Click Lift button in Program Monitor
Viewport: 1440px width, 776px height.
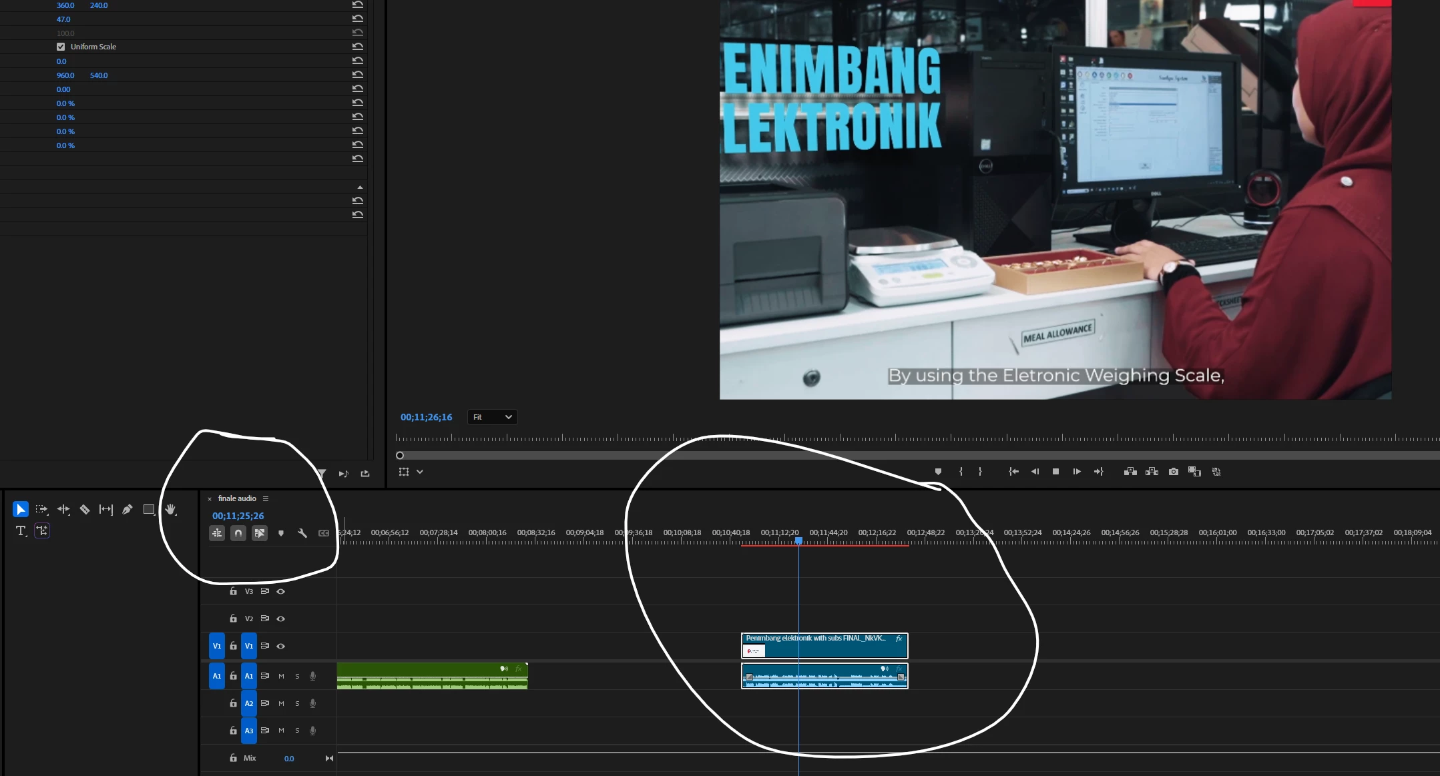pos(1130,472)
